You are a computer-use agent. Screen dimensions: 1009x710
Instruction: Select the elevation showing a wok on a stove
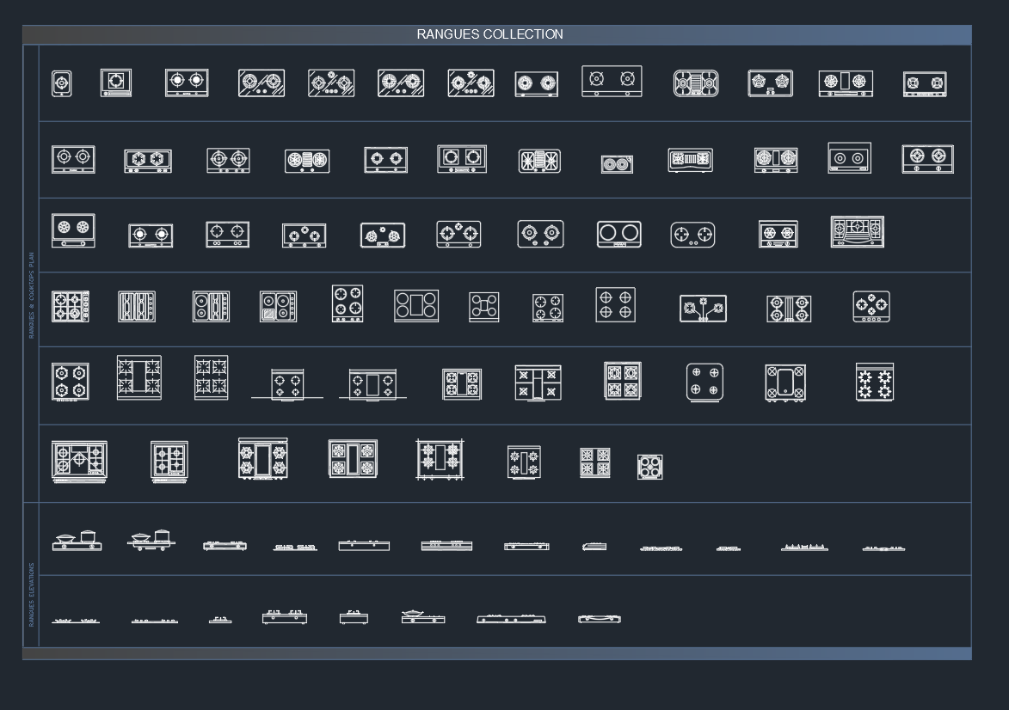(x=422, y=616)
